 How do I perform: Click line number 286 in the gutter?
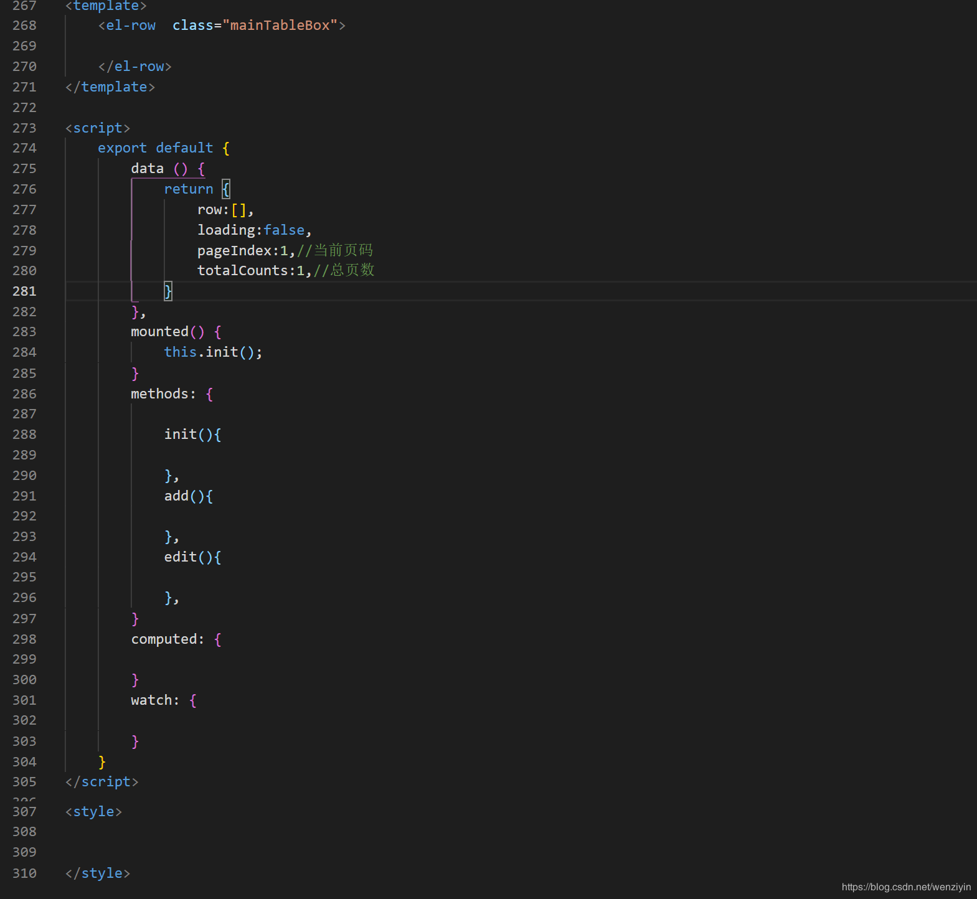pyautogui.click(x=24, y=394)
